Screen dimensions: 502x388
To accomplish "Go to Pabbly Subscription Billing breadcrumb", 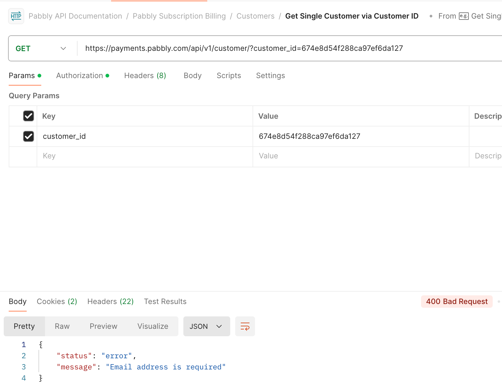I will pyautogui.click(x=179, y=16).
